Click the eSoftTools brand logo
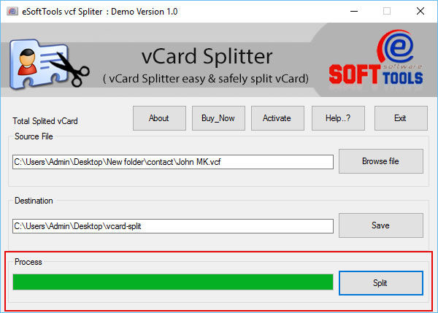This screenshot has width=438, height=313. point(376,57)
